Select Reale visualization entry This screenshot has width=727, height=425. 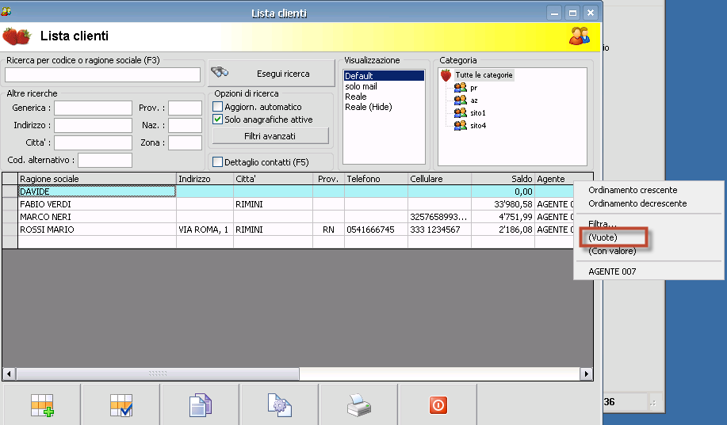[356, 97]
